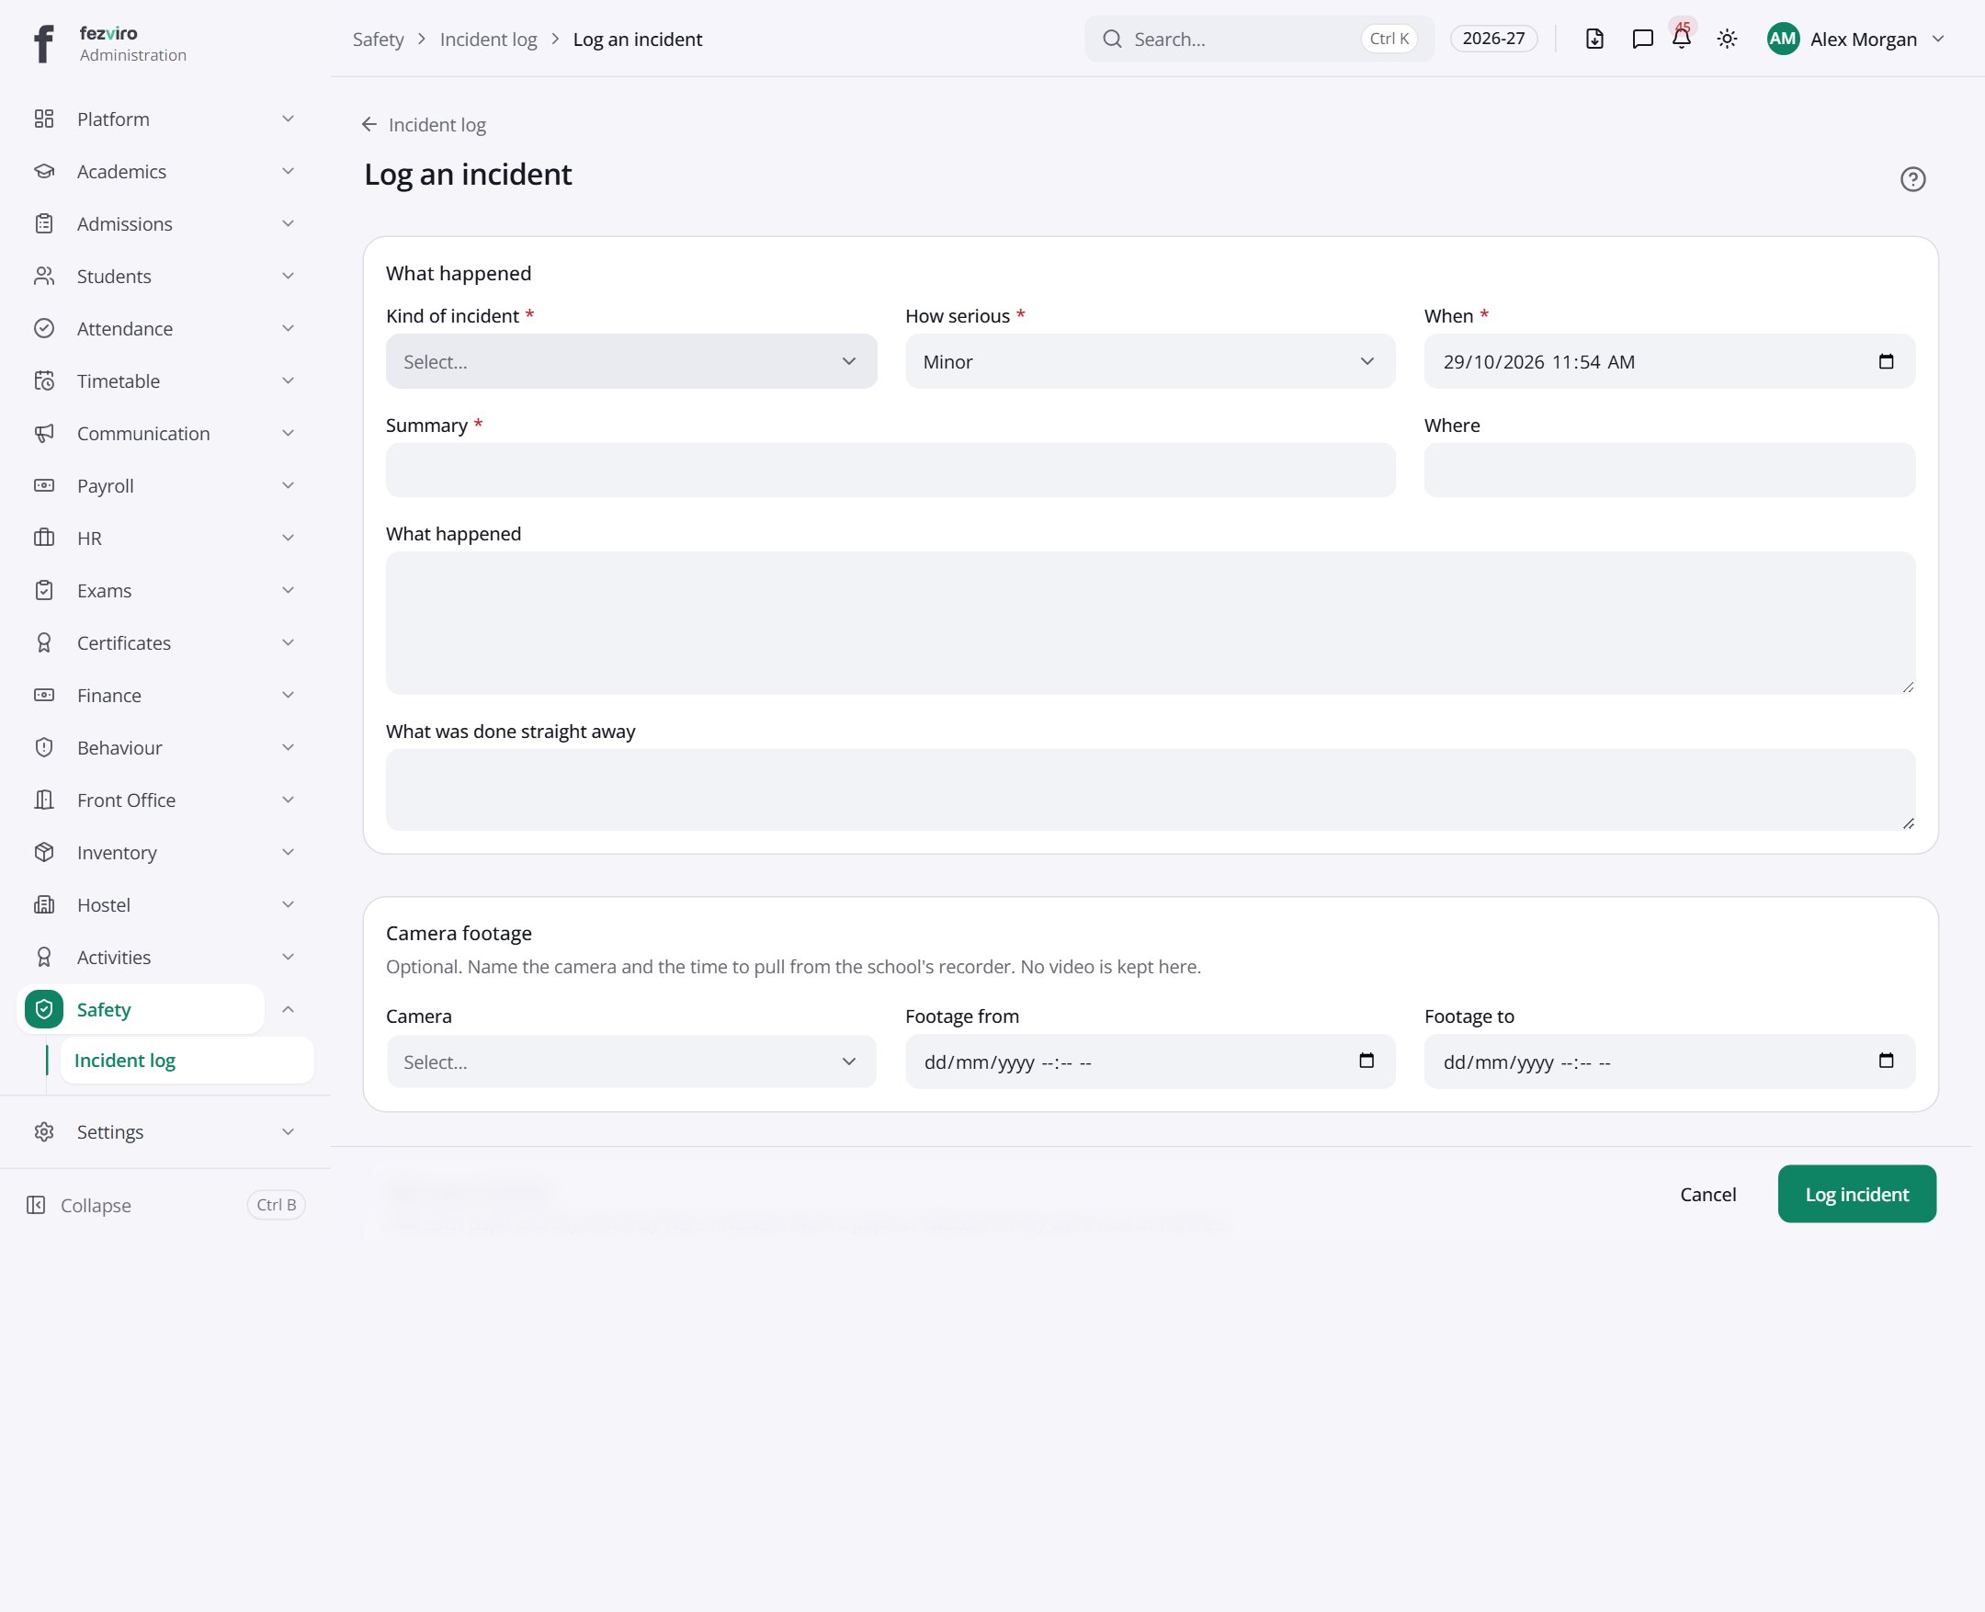The height and width of the screenshot is (1612, 1985).
Task: Select Incident log in Safety submenu
Action: tap(187, 1061)
